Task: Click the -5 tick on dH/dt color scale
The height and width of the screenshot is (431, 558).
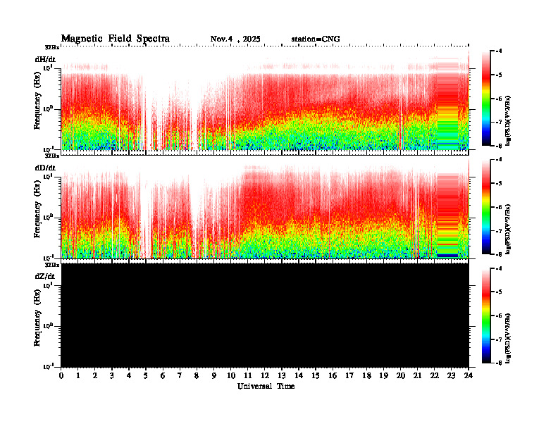Action: [500, 75]
